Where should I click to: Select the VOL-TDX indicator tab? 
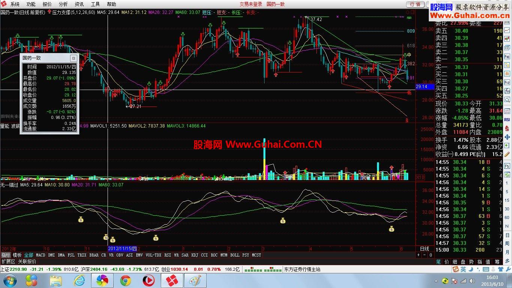[x=153, y=255]
